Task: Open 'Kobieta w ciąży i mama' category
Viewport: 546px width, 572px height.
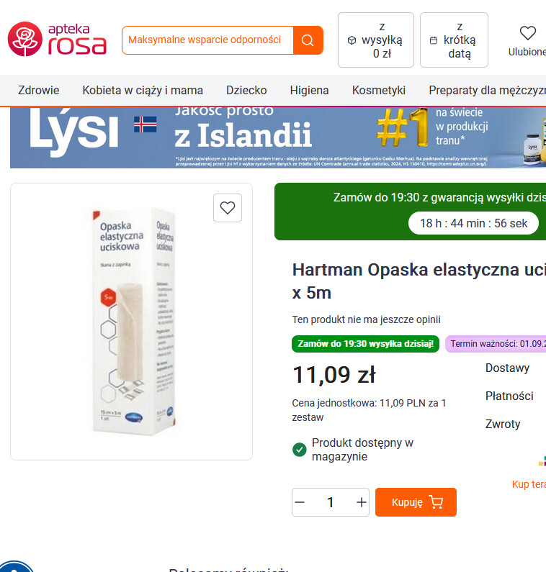Action: [x=143, y=90]
